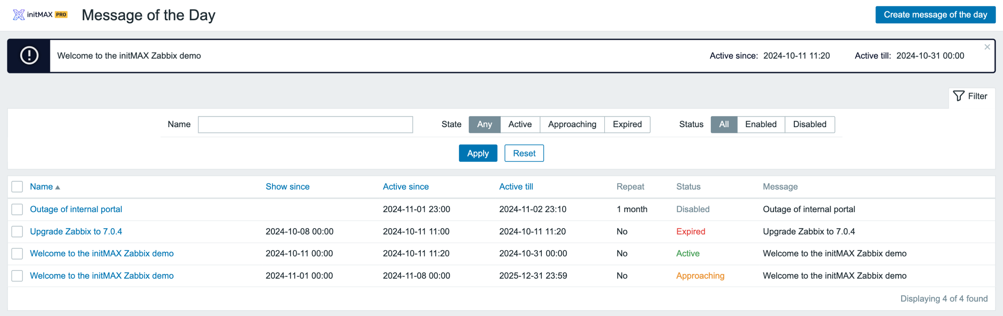Open Outage of internal portal message

coord(76,209)
